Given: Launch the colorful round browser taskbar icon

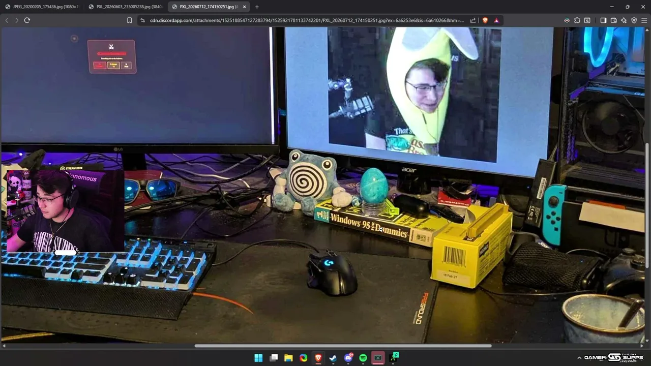Looking at the screenshot, I should 304,358.
